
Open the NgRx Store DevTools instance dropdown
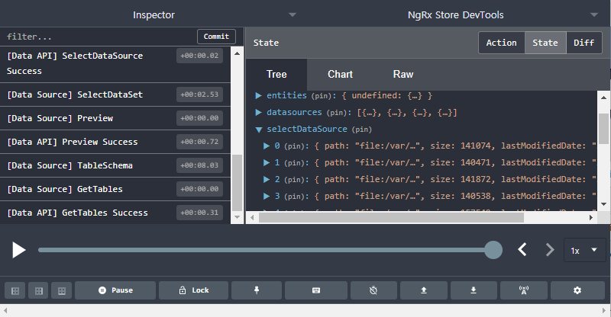pyautogui.click(x=455, y=14)
